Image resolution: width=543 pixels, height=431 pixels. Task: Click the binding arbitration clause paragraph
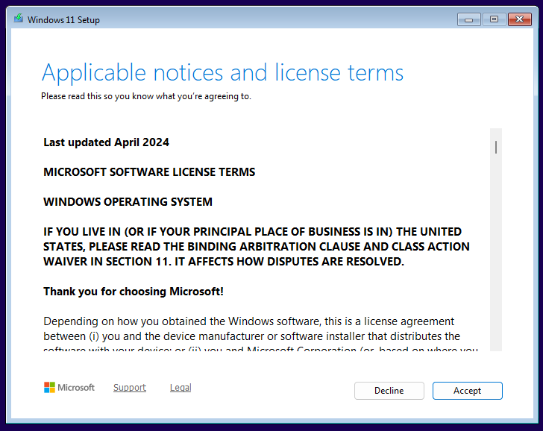pos(257,247)
